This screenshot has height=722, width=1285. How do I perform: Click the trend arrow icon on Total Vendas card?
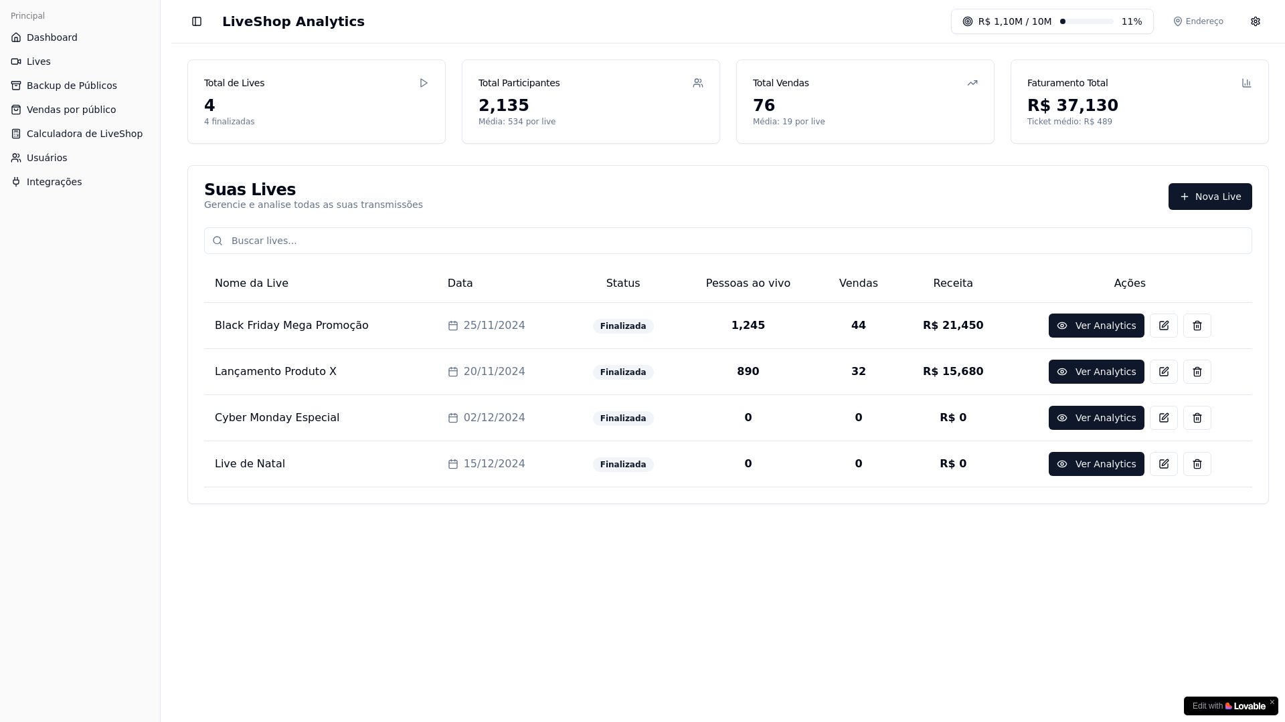coord(972,83)
